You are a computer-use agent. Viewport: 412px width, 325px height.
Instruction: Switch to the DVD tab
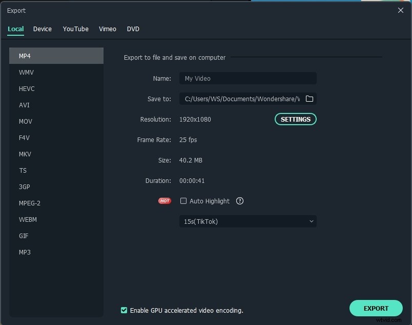pyautogui.click(x=133, y=29)
